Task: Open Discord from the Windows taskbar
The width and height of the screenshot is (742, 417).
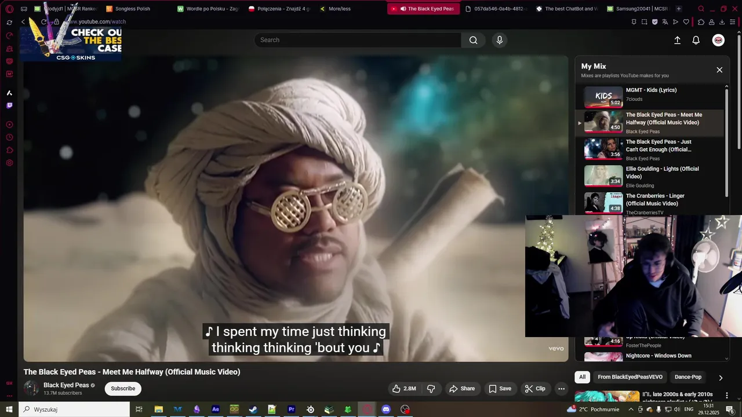Action: [x=386, y=409]
